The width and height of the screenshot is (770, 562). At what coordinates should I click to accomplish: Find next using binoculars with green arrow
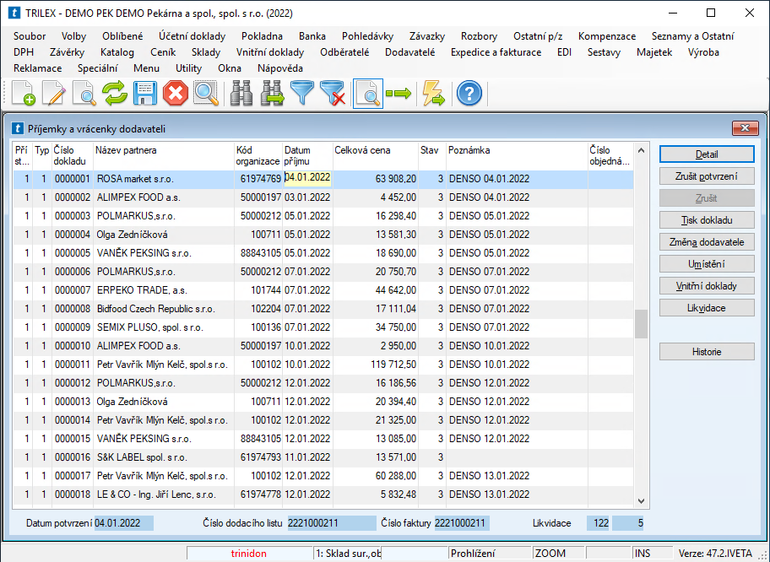(272, 93)
